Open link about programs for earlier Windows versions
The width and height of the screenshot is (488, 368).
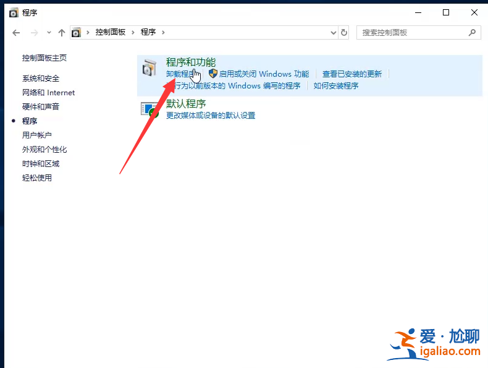[233, 86]
